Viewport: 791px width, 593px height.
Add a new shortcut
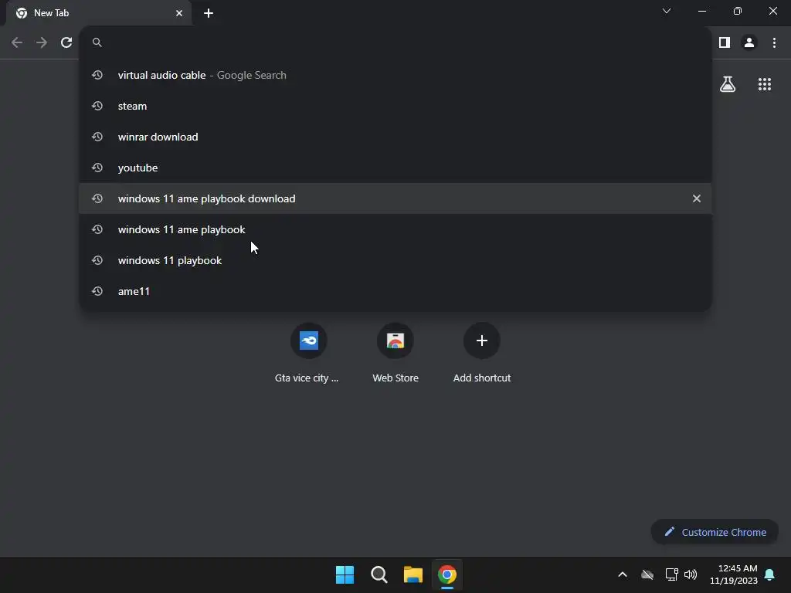point(482,353)
